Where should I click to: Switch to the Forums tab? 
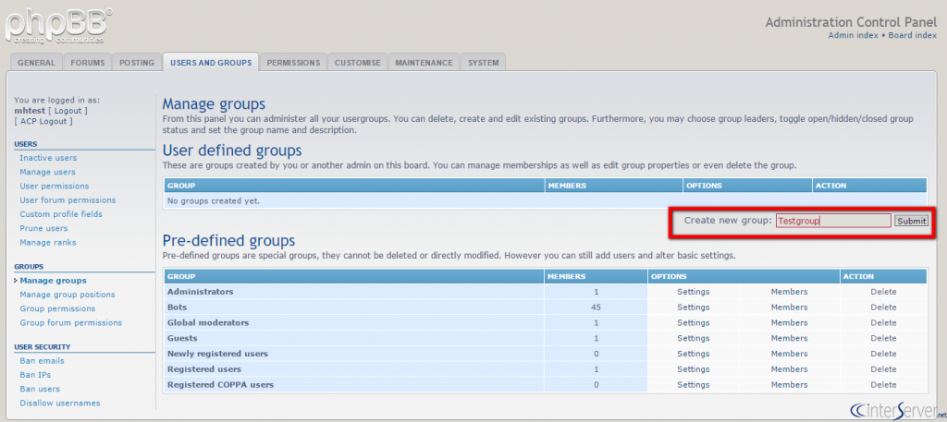click(87, 63)
